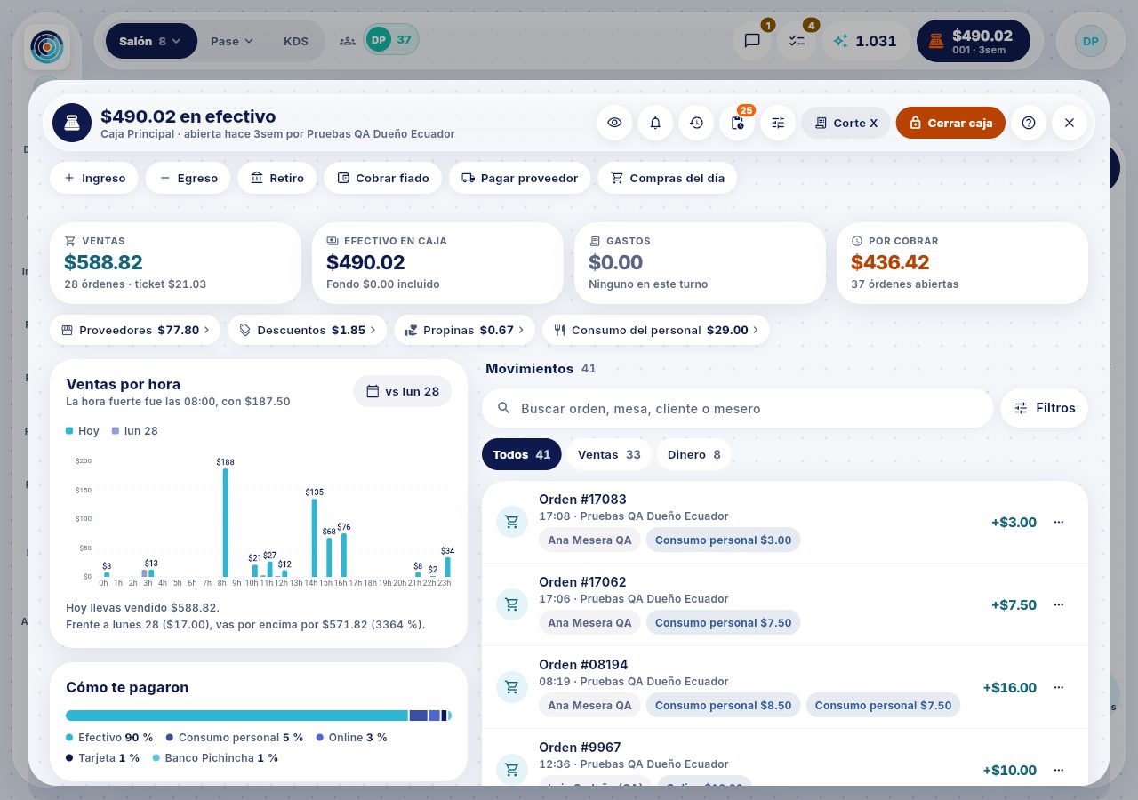Open options menu for Orden #17062

click(x=1058, y=604)
